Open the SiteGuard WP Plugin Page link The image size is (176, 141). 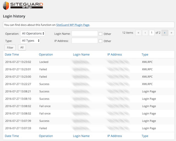tap(73, 25)
